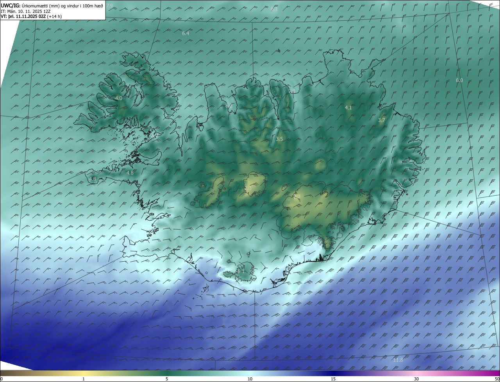Click the 6.4 value label on the map

186,34
